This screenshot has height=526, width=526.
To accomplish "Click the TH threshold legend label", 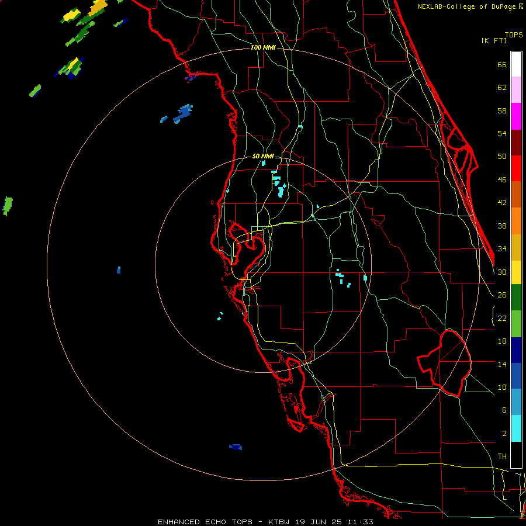I will tap(502, 456).
